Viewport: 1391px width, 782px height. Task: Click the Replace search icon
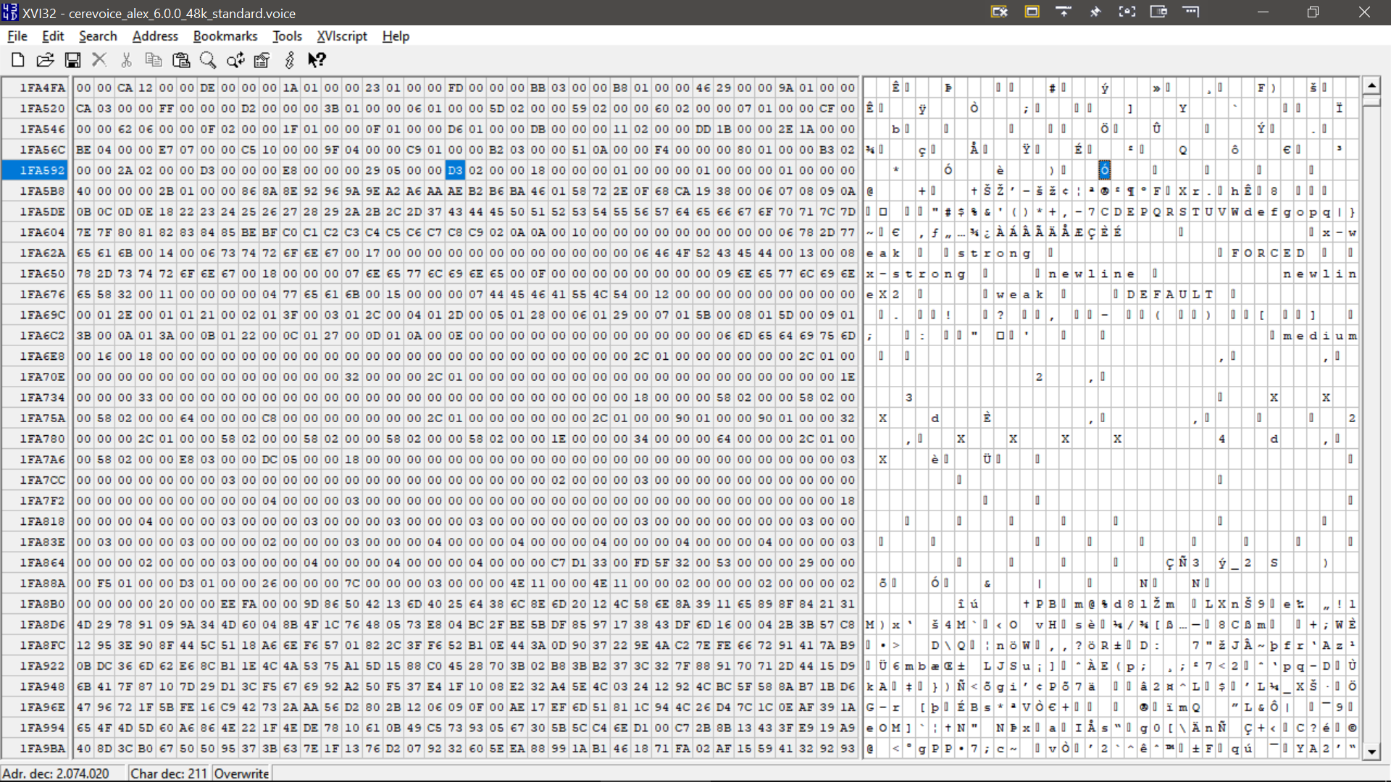(x=235, y=60)
